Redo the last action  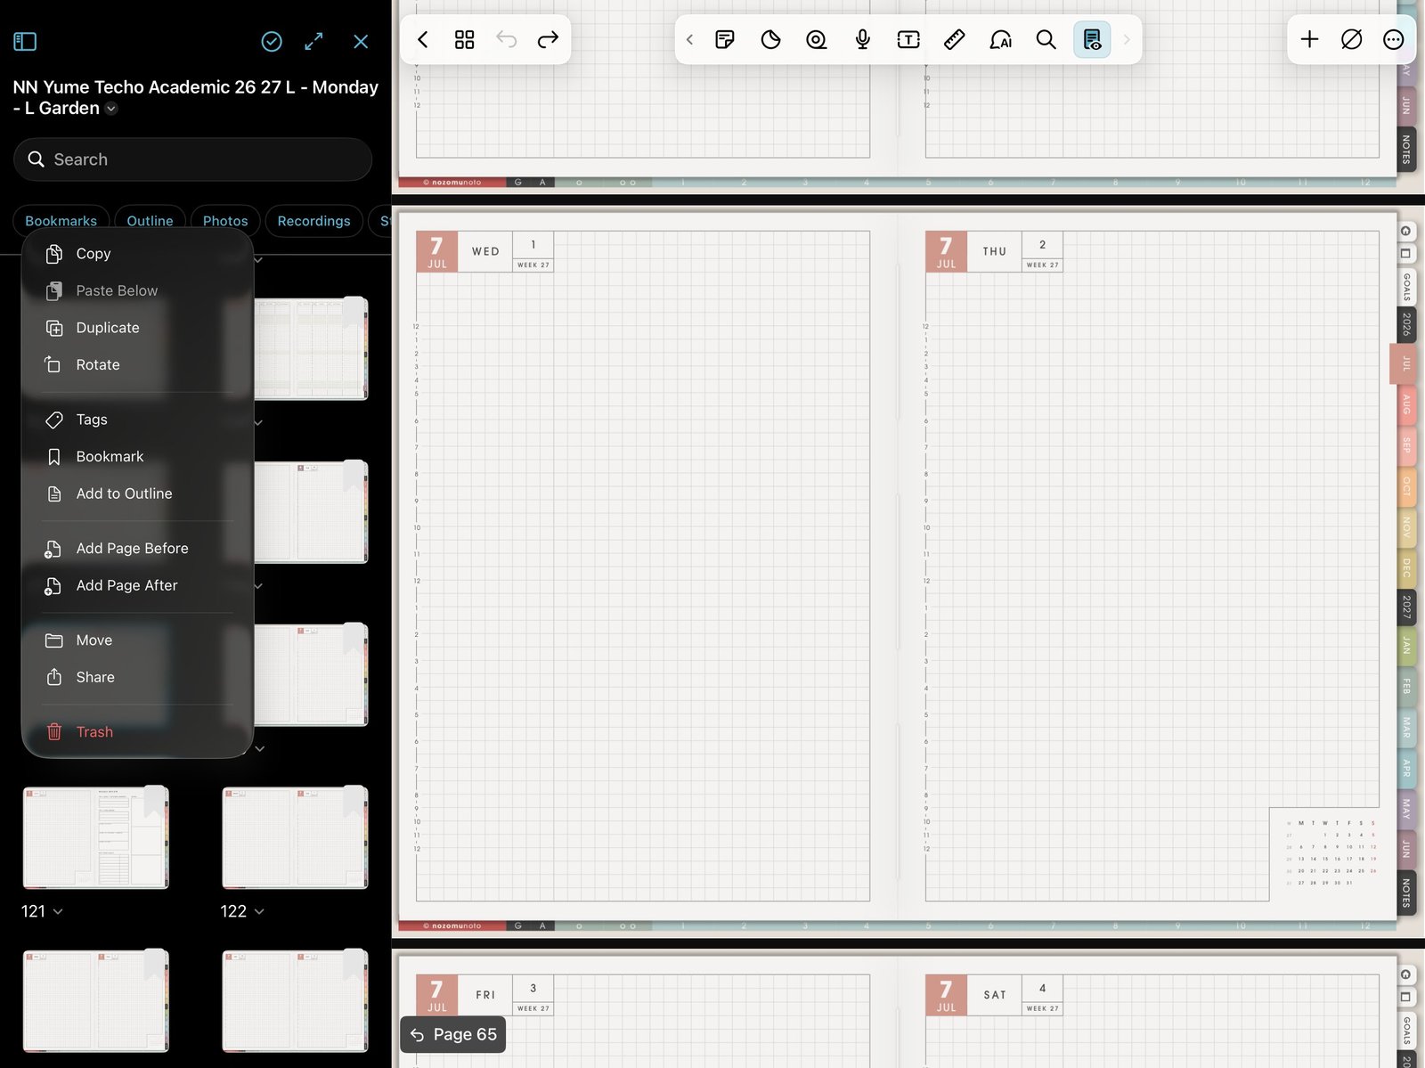[x=548, y=39]
